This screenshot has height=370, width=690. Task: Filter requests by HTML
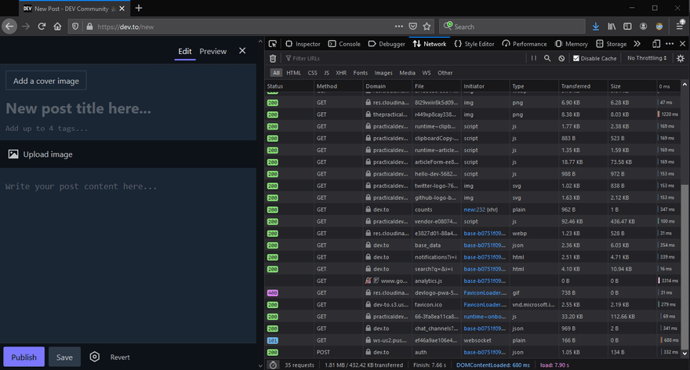293,73
